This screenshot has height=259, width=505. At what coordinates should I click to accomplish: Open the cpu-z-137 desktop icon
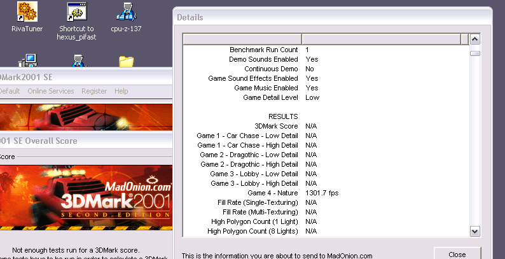(x=126, y=17)
